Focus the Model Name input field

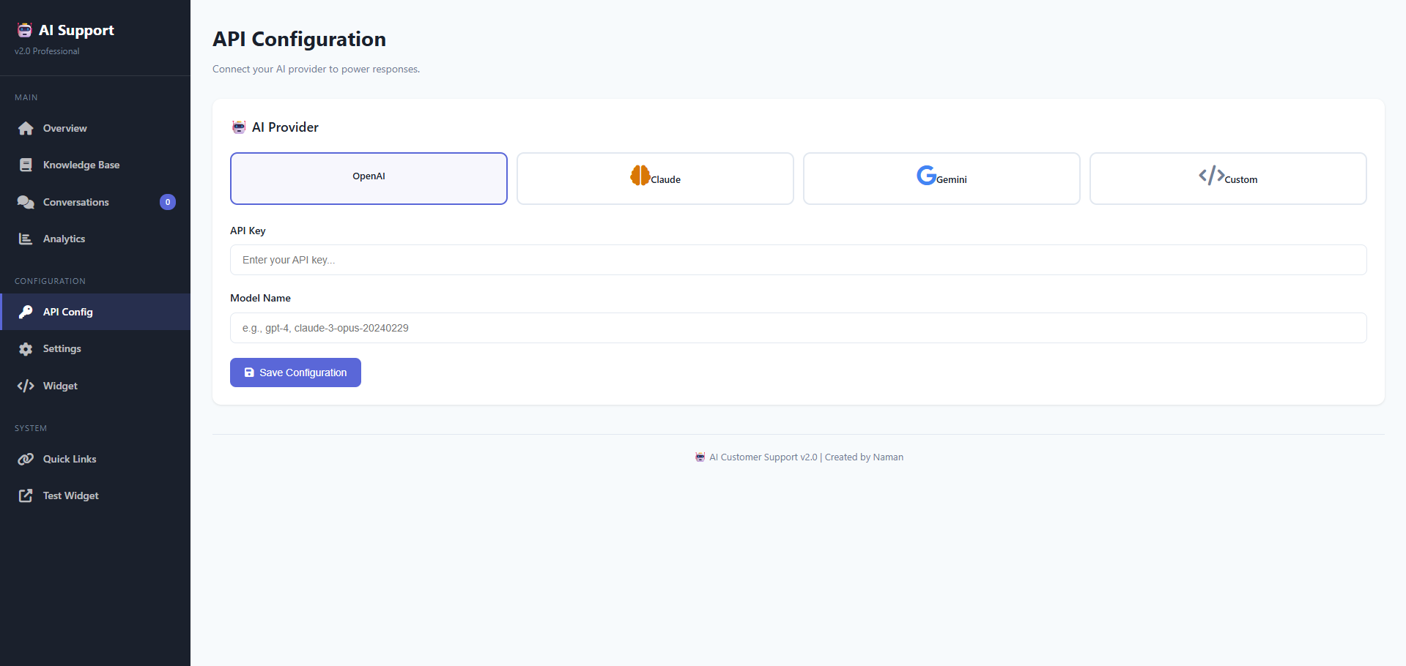pyautogui.click(x=799, y=328)
